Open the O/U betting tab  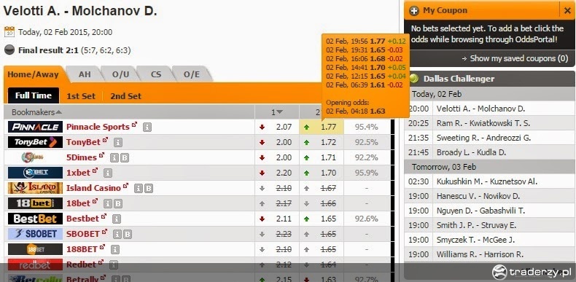[x=120, y=74]
